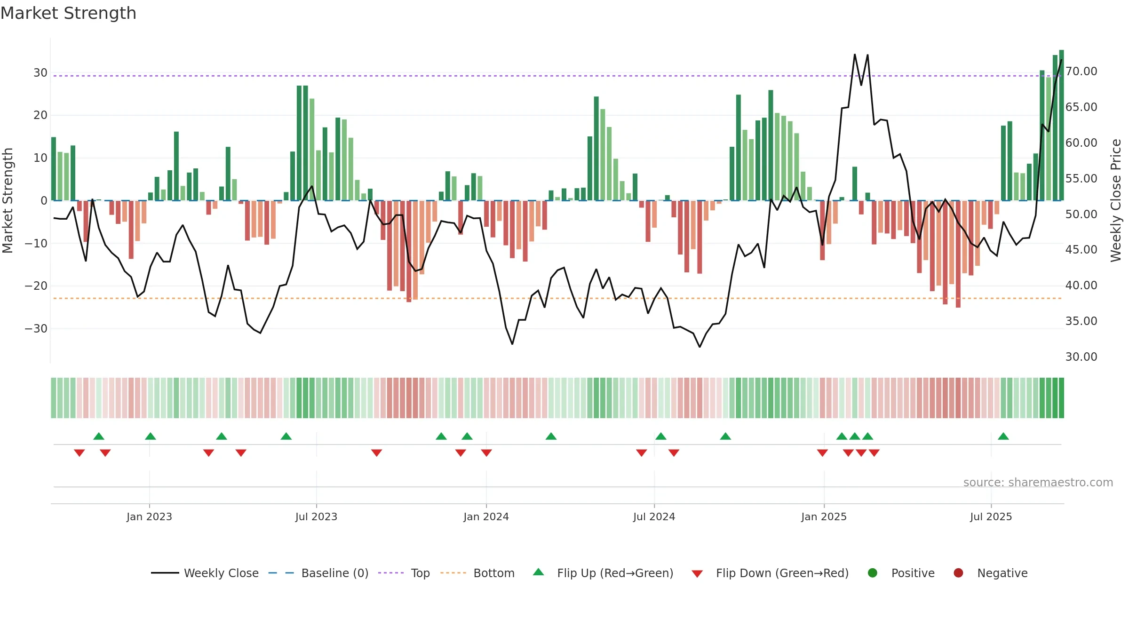
Task: Click the Jan 2024 x-axis label
Action: coord(486,516)
